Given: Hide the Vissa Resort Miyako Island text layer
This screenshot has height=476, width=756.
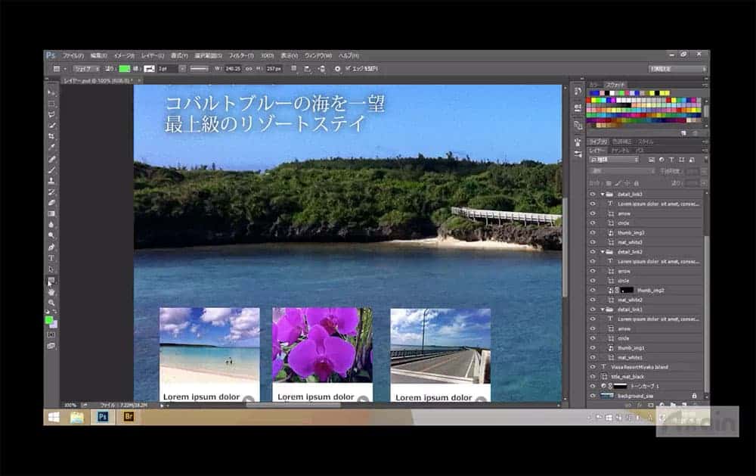Looking at the screenshot, I should tap(593, 367).
